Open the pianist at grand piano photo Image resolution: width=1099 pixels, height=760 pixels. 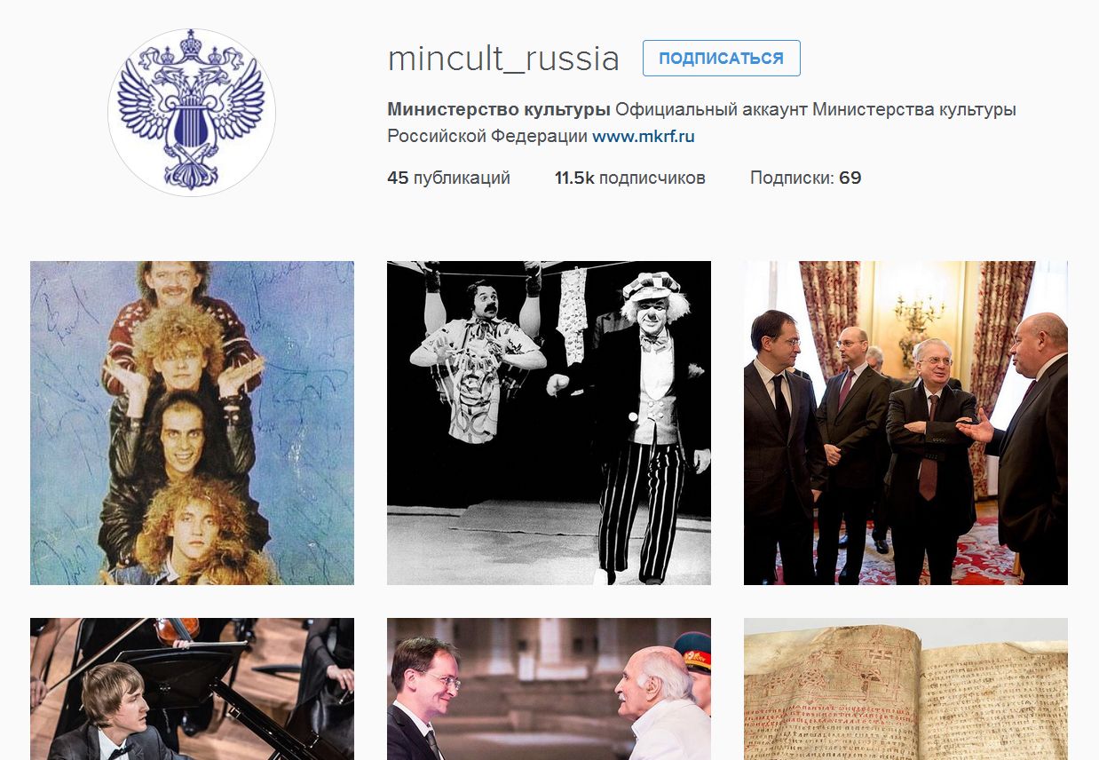click(x=192, y=689)
